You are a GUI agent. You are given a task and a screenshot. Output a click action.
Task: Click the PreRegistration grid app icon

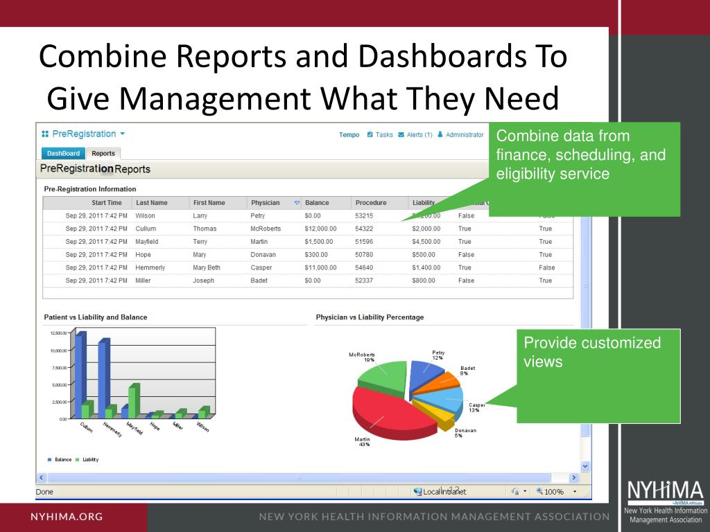[x=45, y=134]
